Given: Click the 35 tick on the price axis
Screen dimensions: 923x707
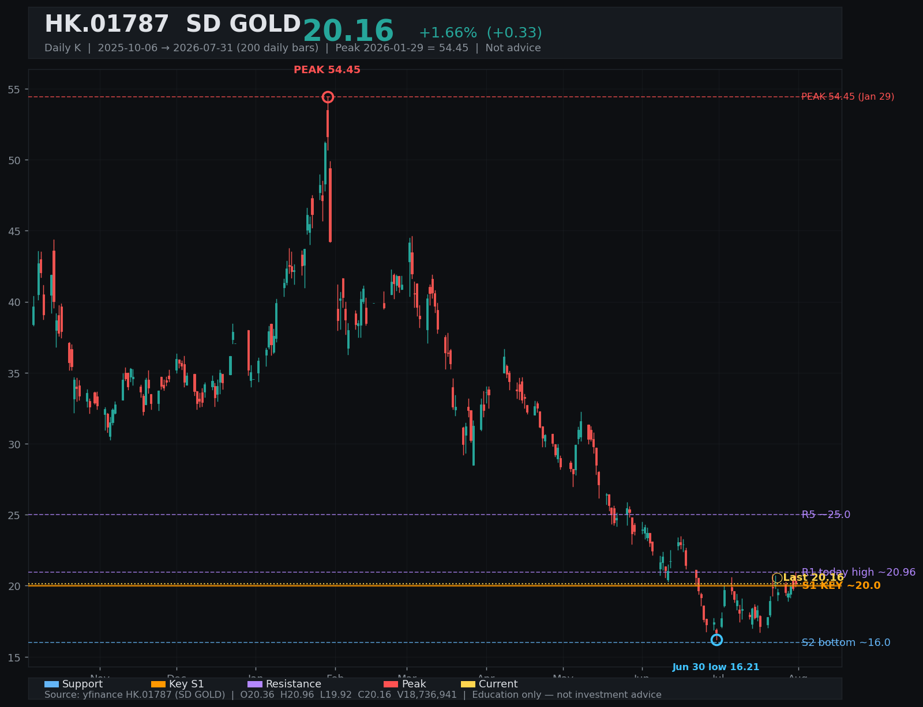Looking at the screenshot, I should click(x=14, y=373).
